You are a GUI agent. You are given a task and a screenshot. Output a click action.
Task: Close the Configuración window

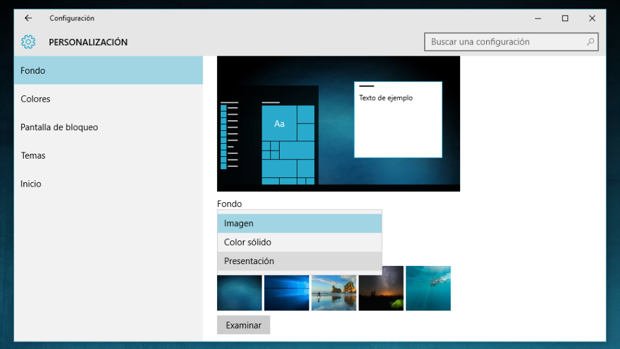[592, 18]
